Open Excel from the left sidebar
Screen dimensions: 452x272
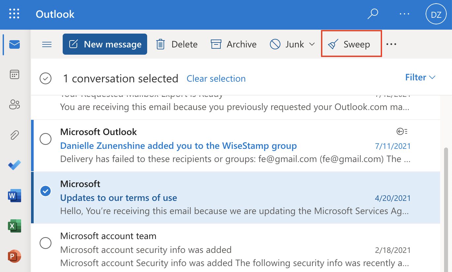point(14,226)
